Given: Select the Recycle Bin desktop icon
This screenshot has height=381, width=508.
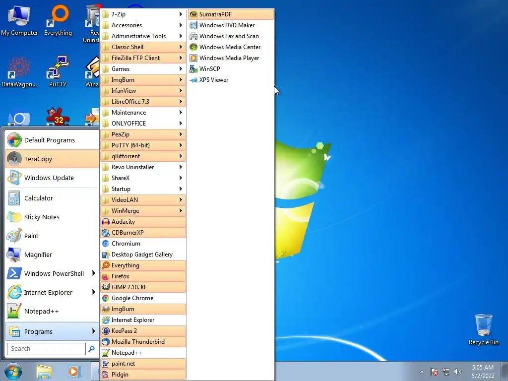Looking at the screenshot, I should 483,330.
